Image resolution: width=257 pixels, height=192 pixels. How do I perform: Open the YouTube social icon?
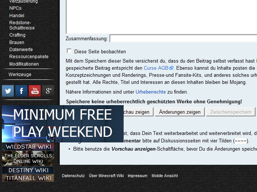(35, 91)
